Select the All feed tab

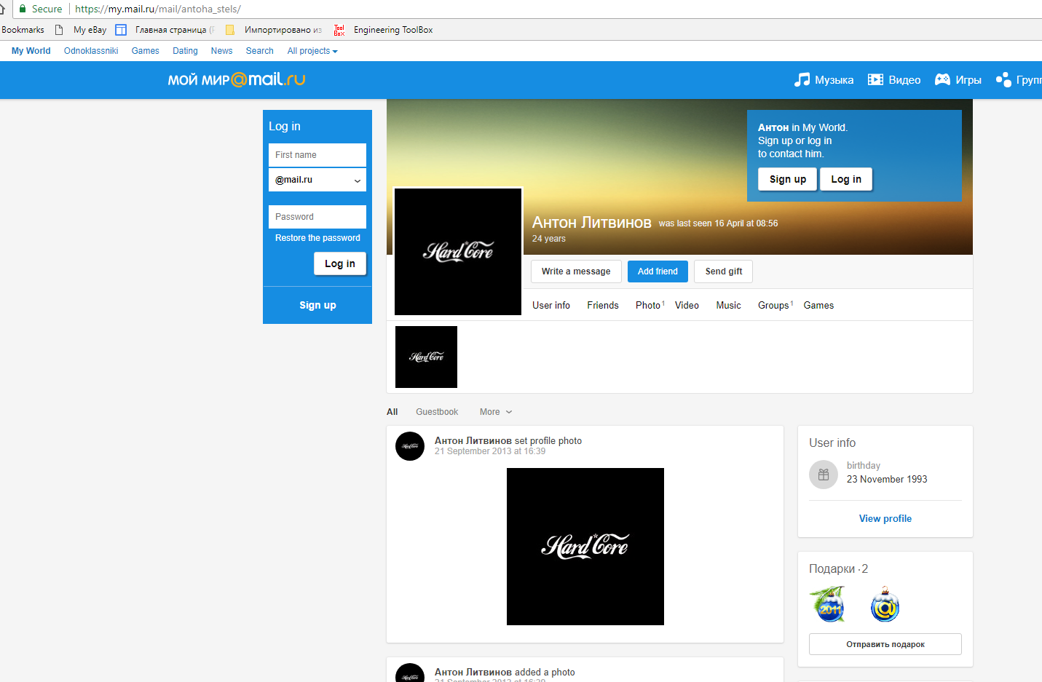coord(392,412)
